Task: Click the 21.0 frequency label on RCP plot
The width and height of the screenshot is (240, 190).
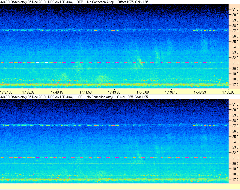Action: point(235,63)
